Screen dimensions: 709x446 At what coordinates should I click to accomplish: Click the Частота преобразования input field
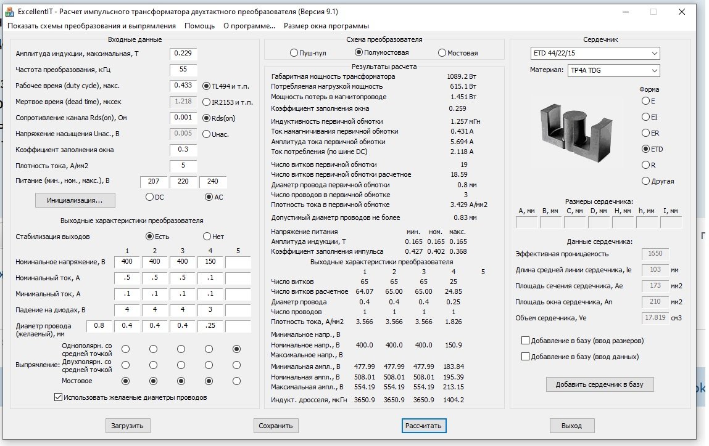click(x=183, y=70)
